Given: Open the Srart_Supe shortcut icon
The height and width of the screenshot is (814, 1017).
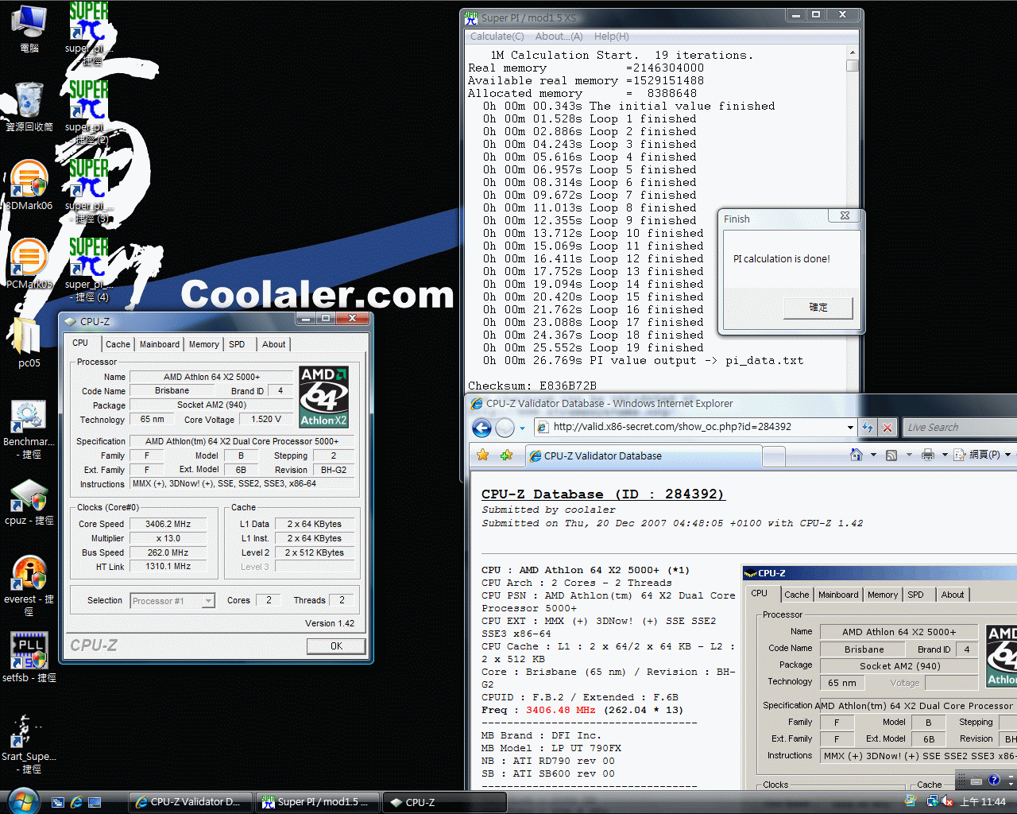Looking at the screenshot, I should 29,742.
